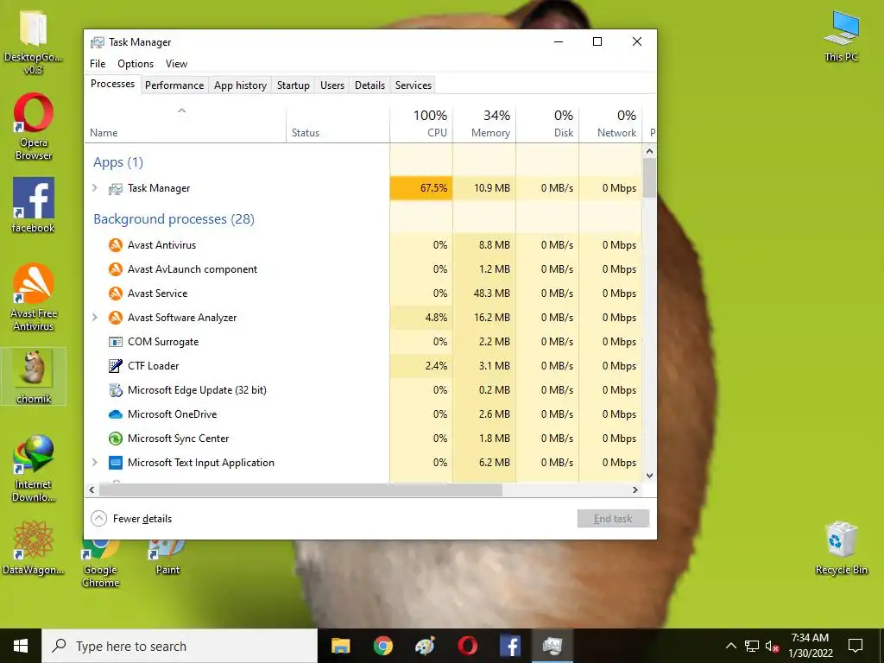This screenshot has width=884, height=663.
Task: Sort processes by Name column header
Action: point(186,123)
